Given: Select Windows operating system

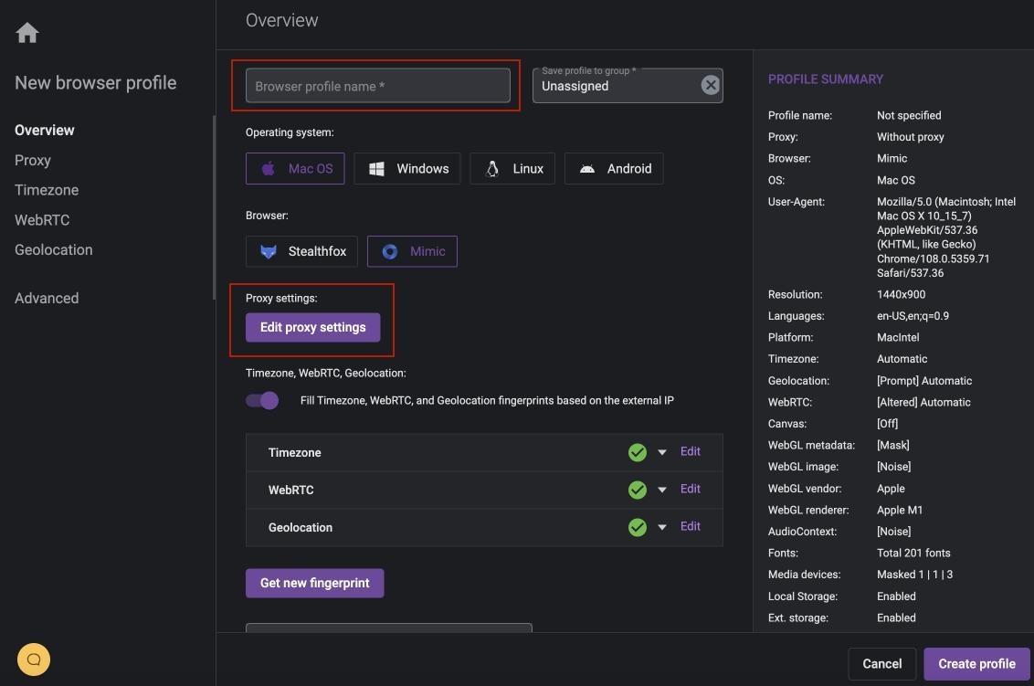Looking at the screenshot, I should coord(406,169).
